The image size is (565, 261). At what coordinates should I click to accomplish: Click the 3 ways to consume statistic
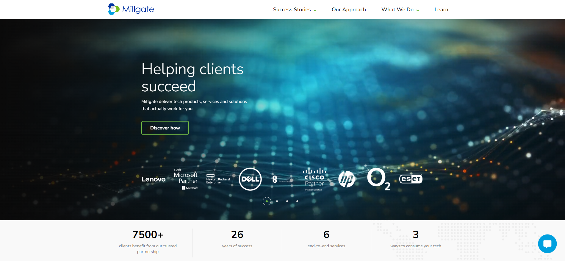tap(416, 239)
